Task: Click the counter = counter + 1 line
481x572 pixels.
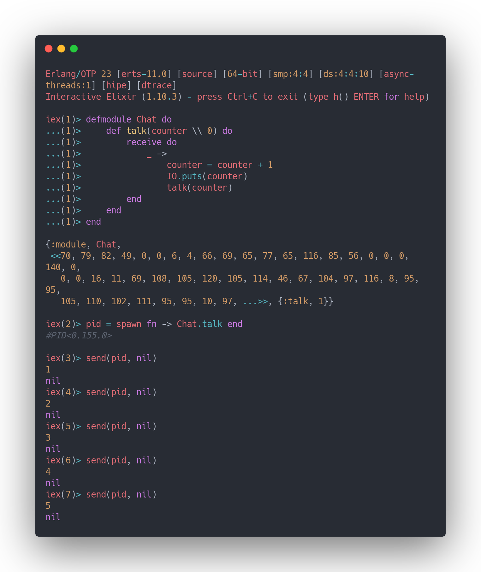Action: (x=220, y=165)
